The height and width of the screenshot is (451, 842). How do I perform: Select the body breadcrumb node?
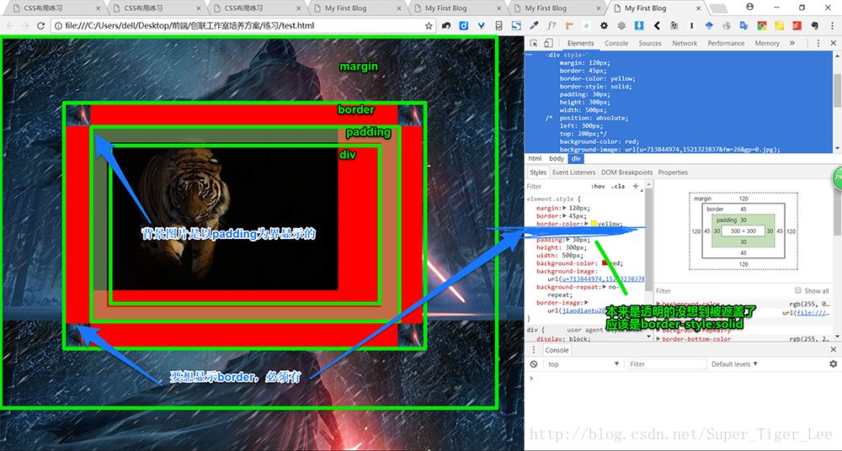point(557,159)
